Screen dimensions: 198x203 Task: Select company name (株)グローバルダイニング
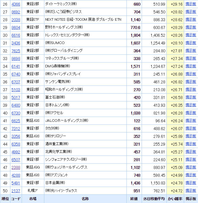point(64,51)
